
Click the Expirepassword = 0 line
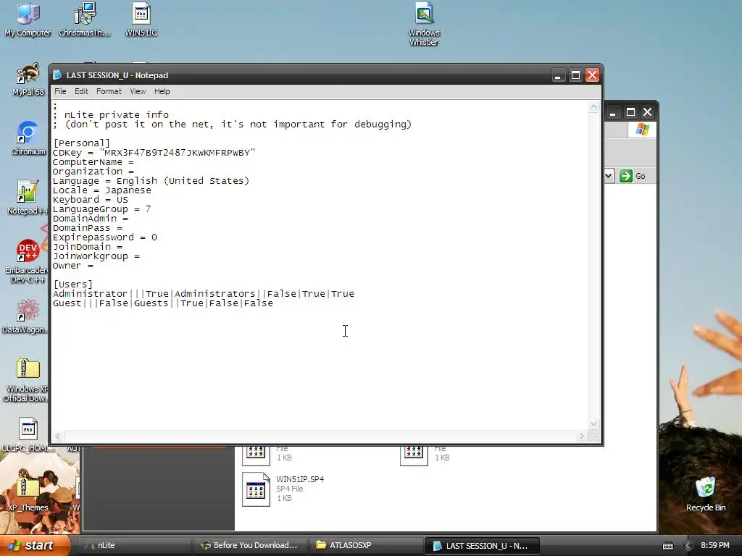(104, 237)
